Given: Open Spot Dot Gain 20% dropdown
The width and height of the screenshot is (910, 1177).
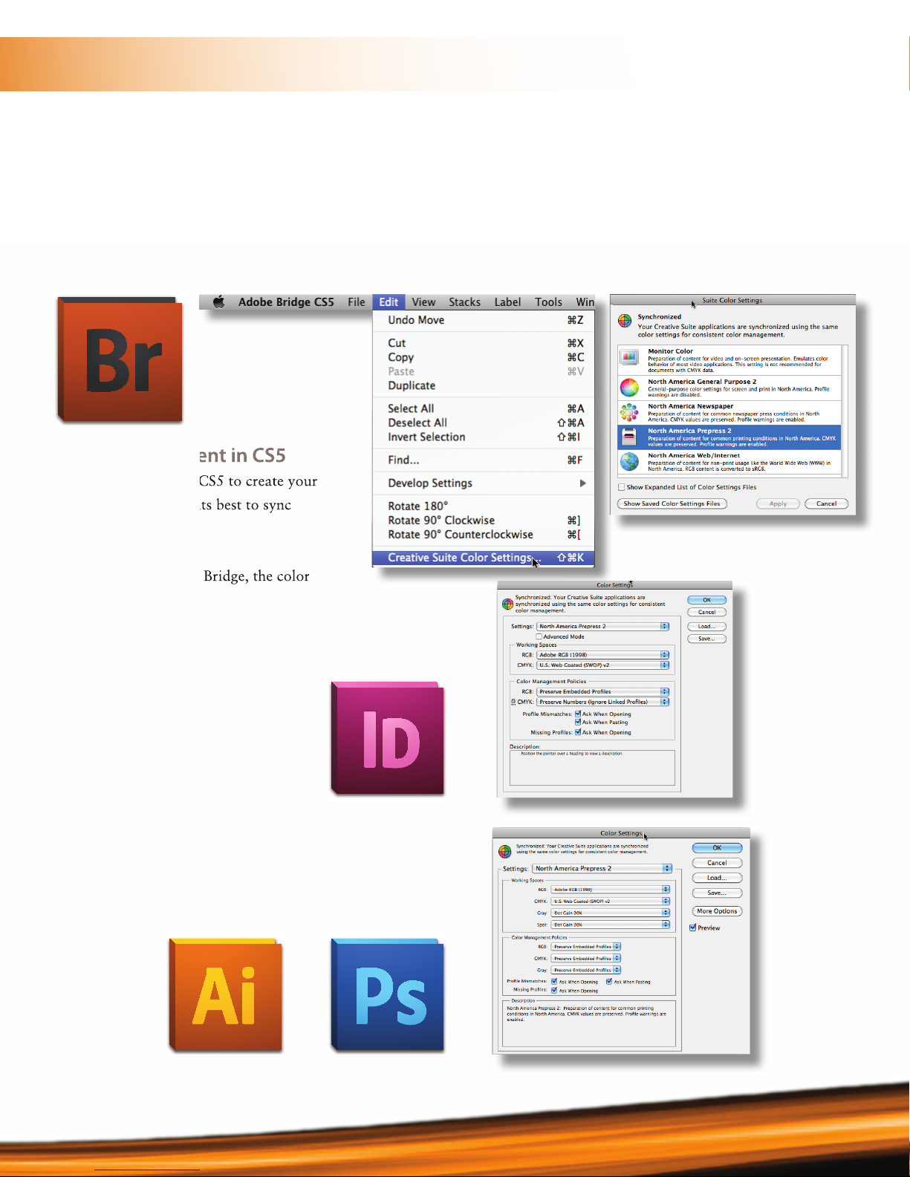Looking at the screenshot, I should 611,925.
